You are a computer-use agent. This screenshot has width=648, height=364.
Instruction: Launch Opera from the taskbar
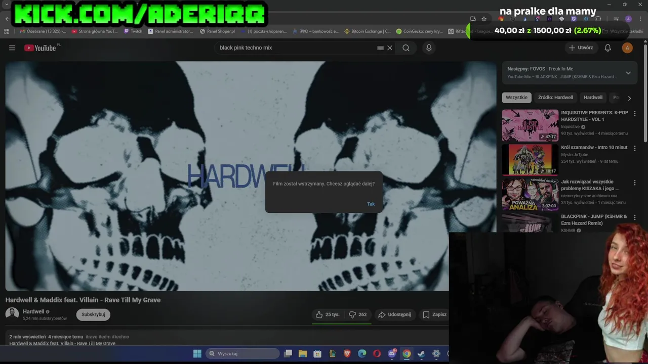click(x=377, y=353)
